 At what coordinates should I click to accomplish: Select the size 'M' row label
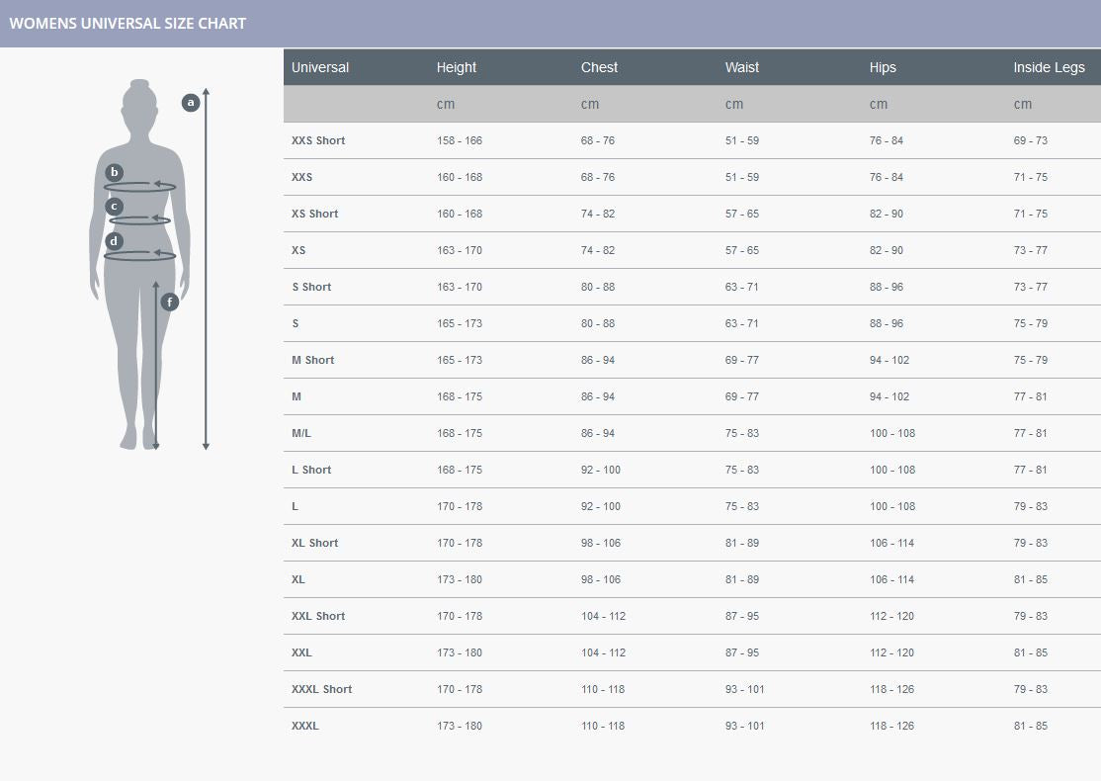296,396
